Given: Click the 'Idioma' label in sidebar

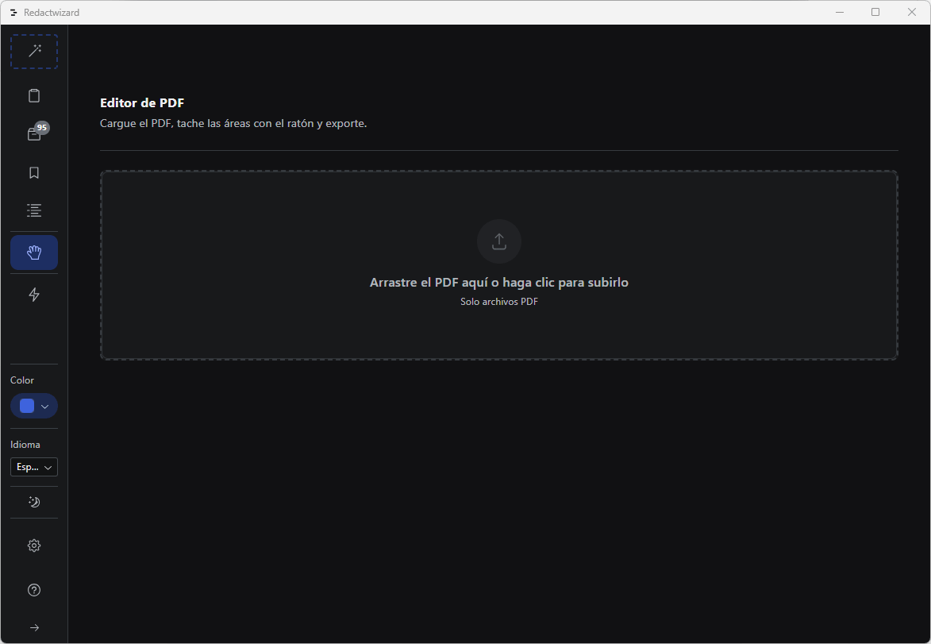Looking at the screenshot, I should point(25,445).
